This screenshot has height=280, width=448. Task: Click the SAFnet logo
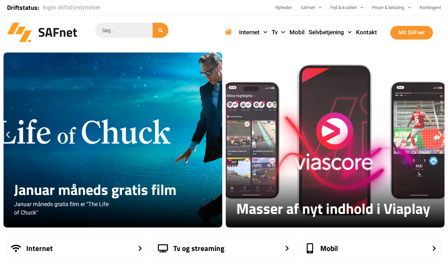coord(42,32)
